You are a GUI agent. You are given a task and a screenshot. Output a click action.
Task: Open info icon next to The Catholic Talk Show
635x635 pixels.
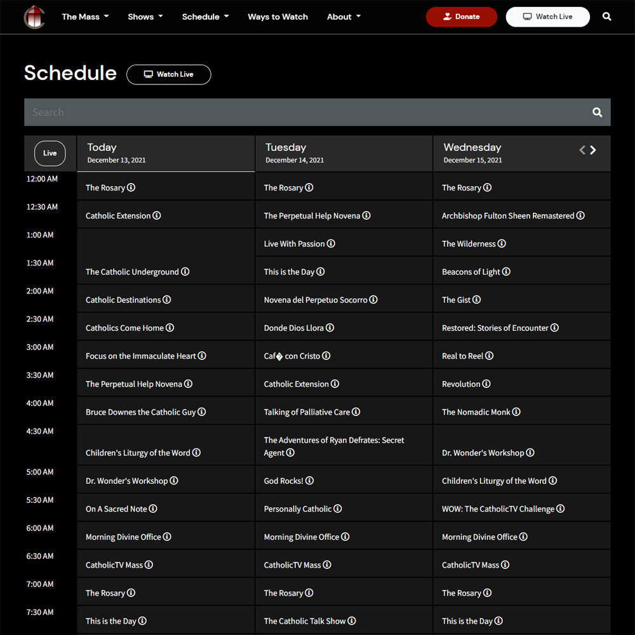352,620
